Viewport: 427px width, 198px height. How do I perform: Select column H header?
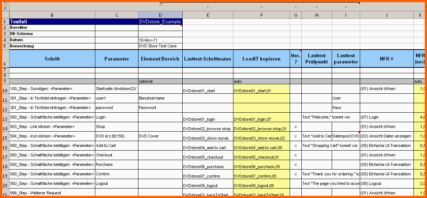pos(317,15)
